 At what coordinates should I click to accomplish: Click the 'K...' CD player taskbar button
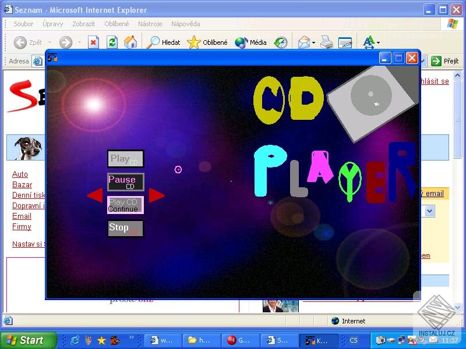[318, 340]
